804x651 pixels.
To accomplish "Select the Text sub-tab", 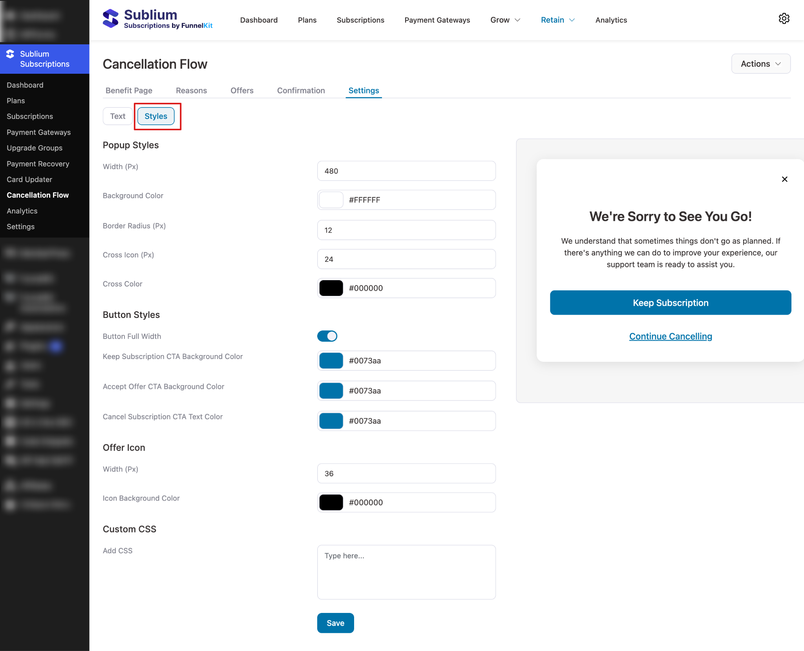I will click(117, 116).
